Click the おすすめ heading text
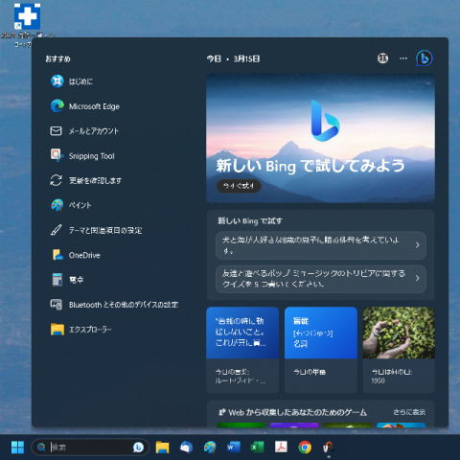The width and height of the screenshot is (460, 460). [x=57, y=58]
